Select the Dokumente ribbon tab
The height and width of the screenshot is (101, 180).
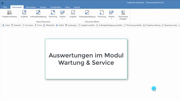coord(17,7)
